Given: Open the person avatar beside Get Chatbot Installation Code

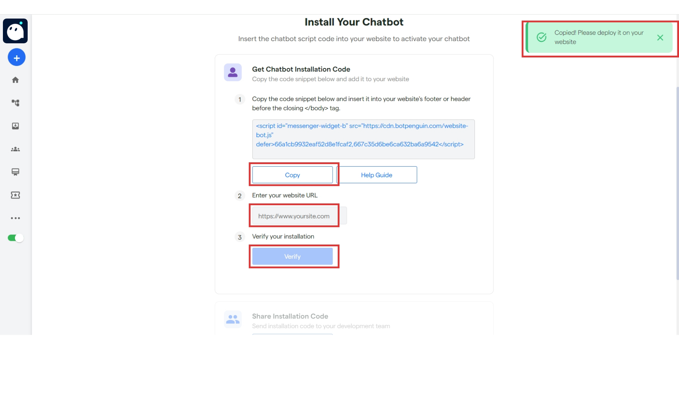Looking at the screenshot, I should point(233,72).
